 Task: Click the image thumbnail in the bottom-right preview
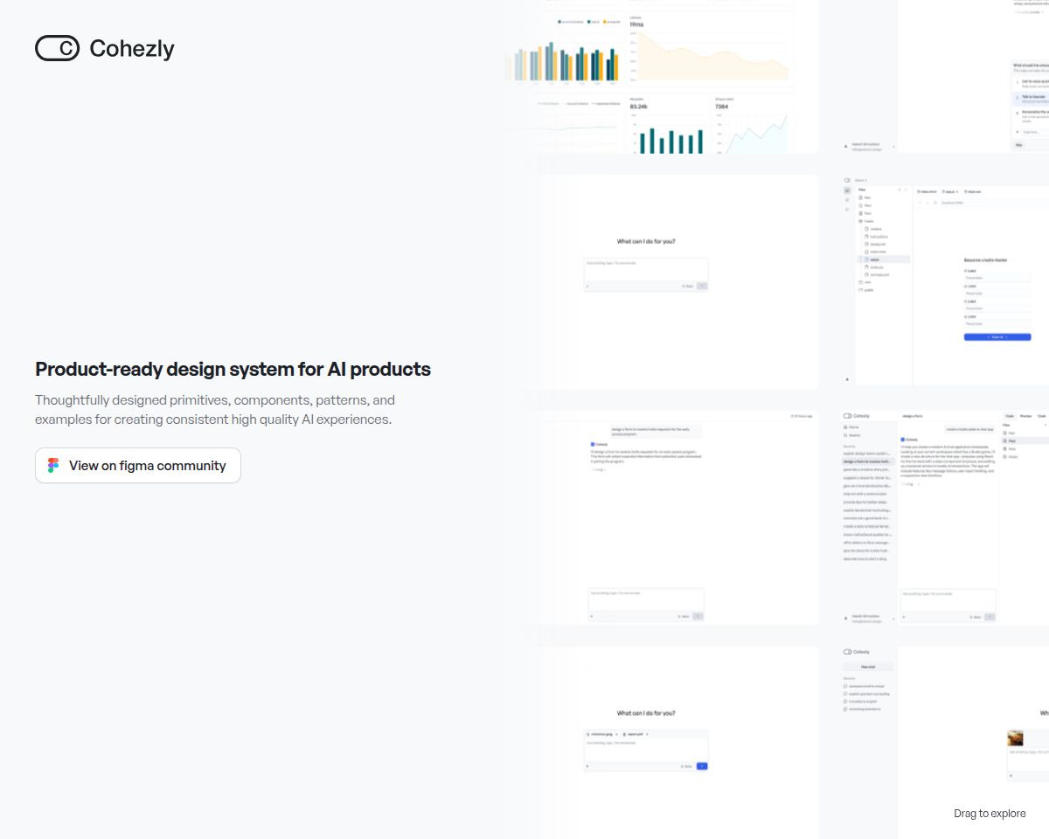(1015, 738)
